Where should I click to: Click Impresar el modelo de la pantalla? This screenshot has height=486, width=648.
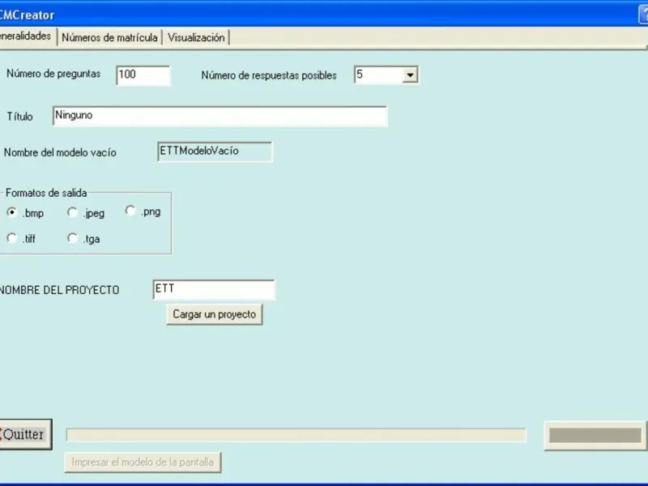[x=143, y=462]
